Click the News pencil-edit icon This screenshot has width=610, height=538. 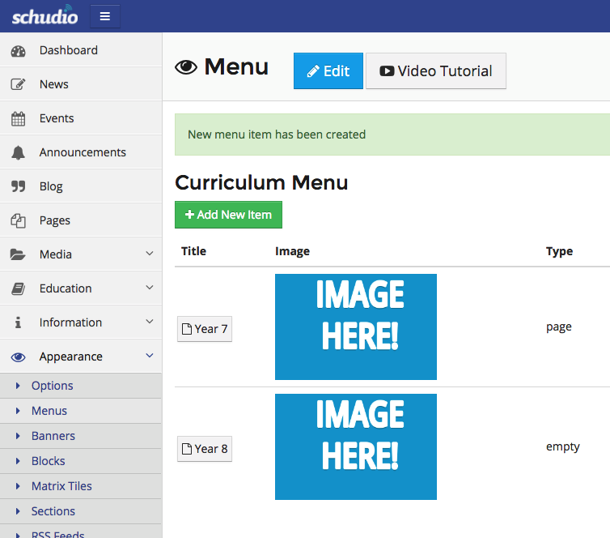[18, 84]
